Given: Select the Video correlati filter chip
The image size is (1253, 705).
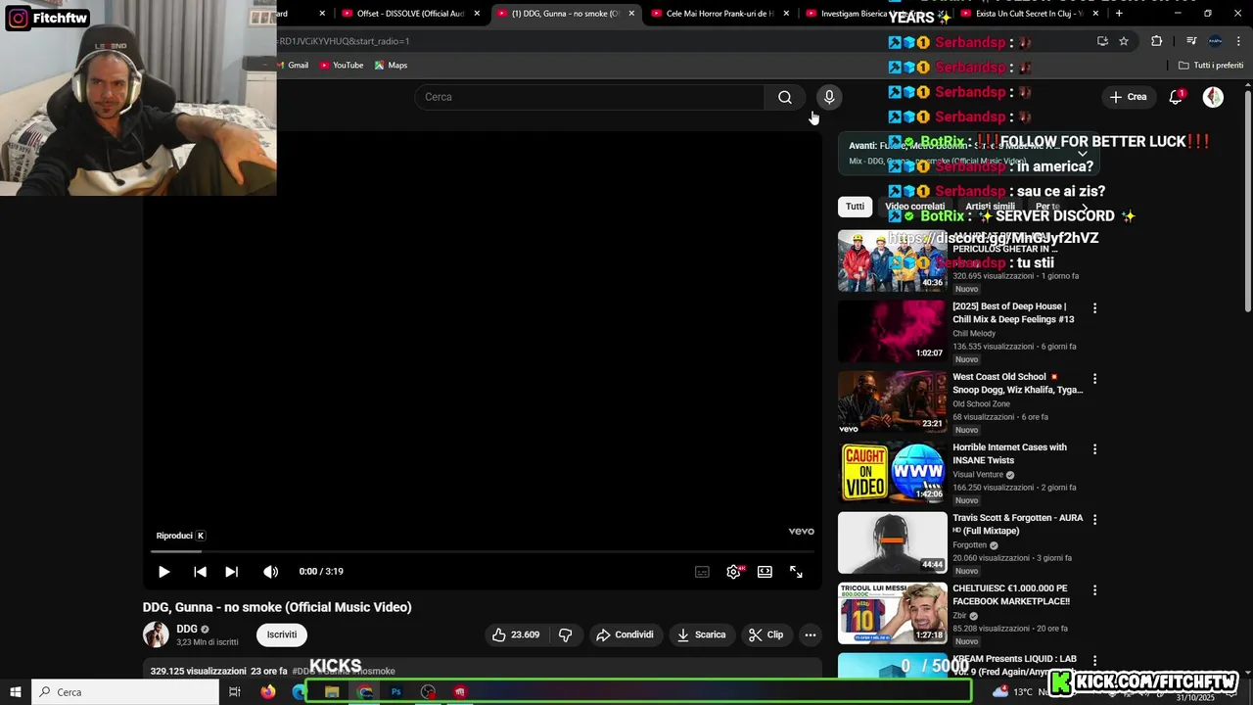Looking at the screenshot, I should [x=914, y=207].
